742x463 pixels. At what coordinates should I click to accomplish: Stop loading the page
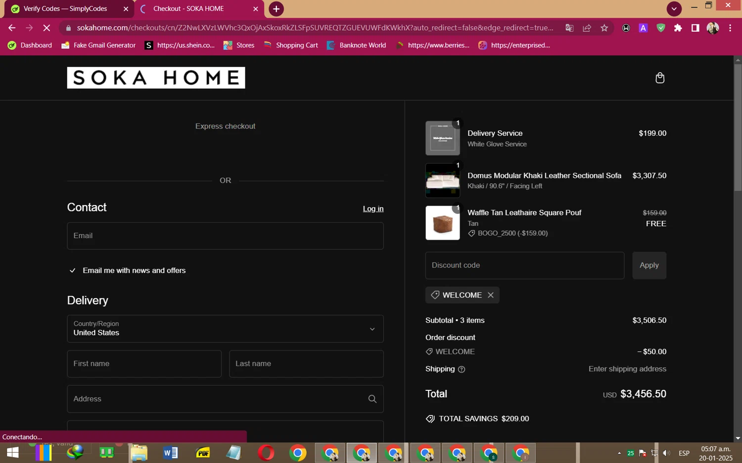(x=46, y=28)
